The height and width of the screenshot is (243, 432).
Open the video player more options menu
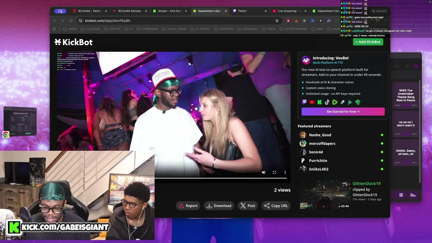point(285,172)
